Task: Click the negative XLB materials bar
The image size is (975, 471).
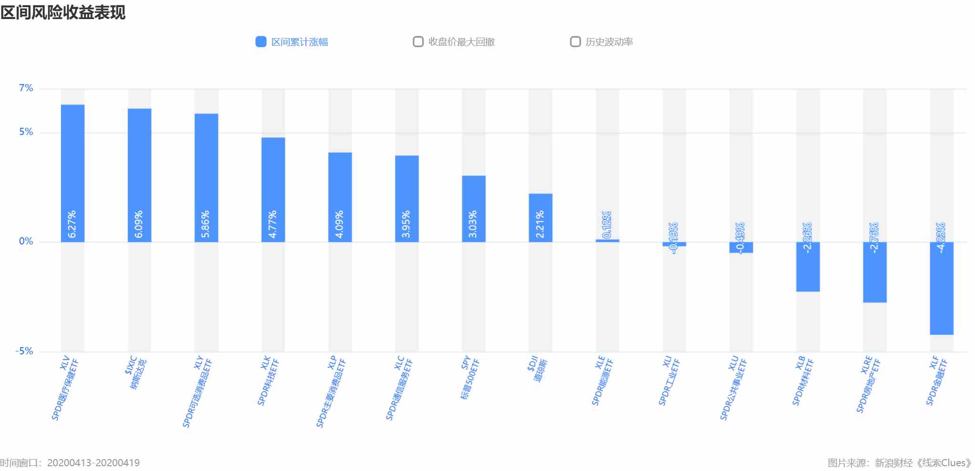Action: (808, 267)
